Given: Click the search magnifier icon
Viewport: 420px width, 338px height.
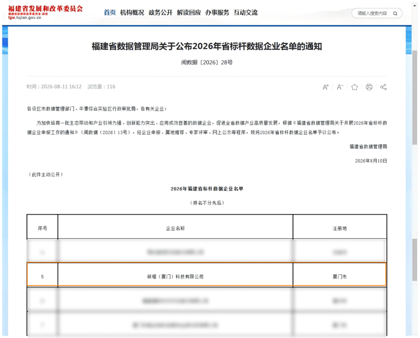Looking at the screenshot, I should (x=395, y=14).
